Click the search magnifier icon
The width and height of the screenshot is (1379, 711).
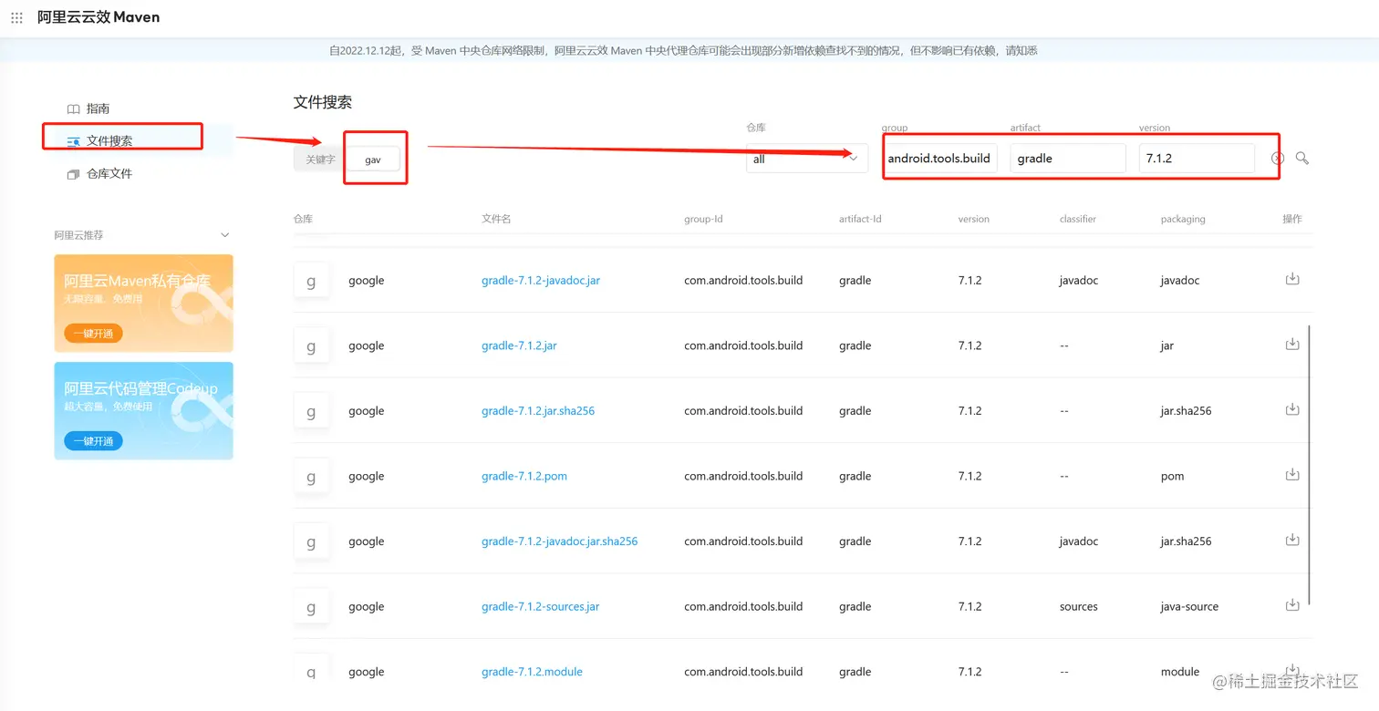pyautogui.click(x=1302, y=158)
